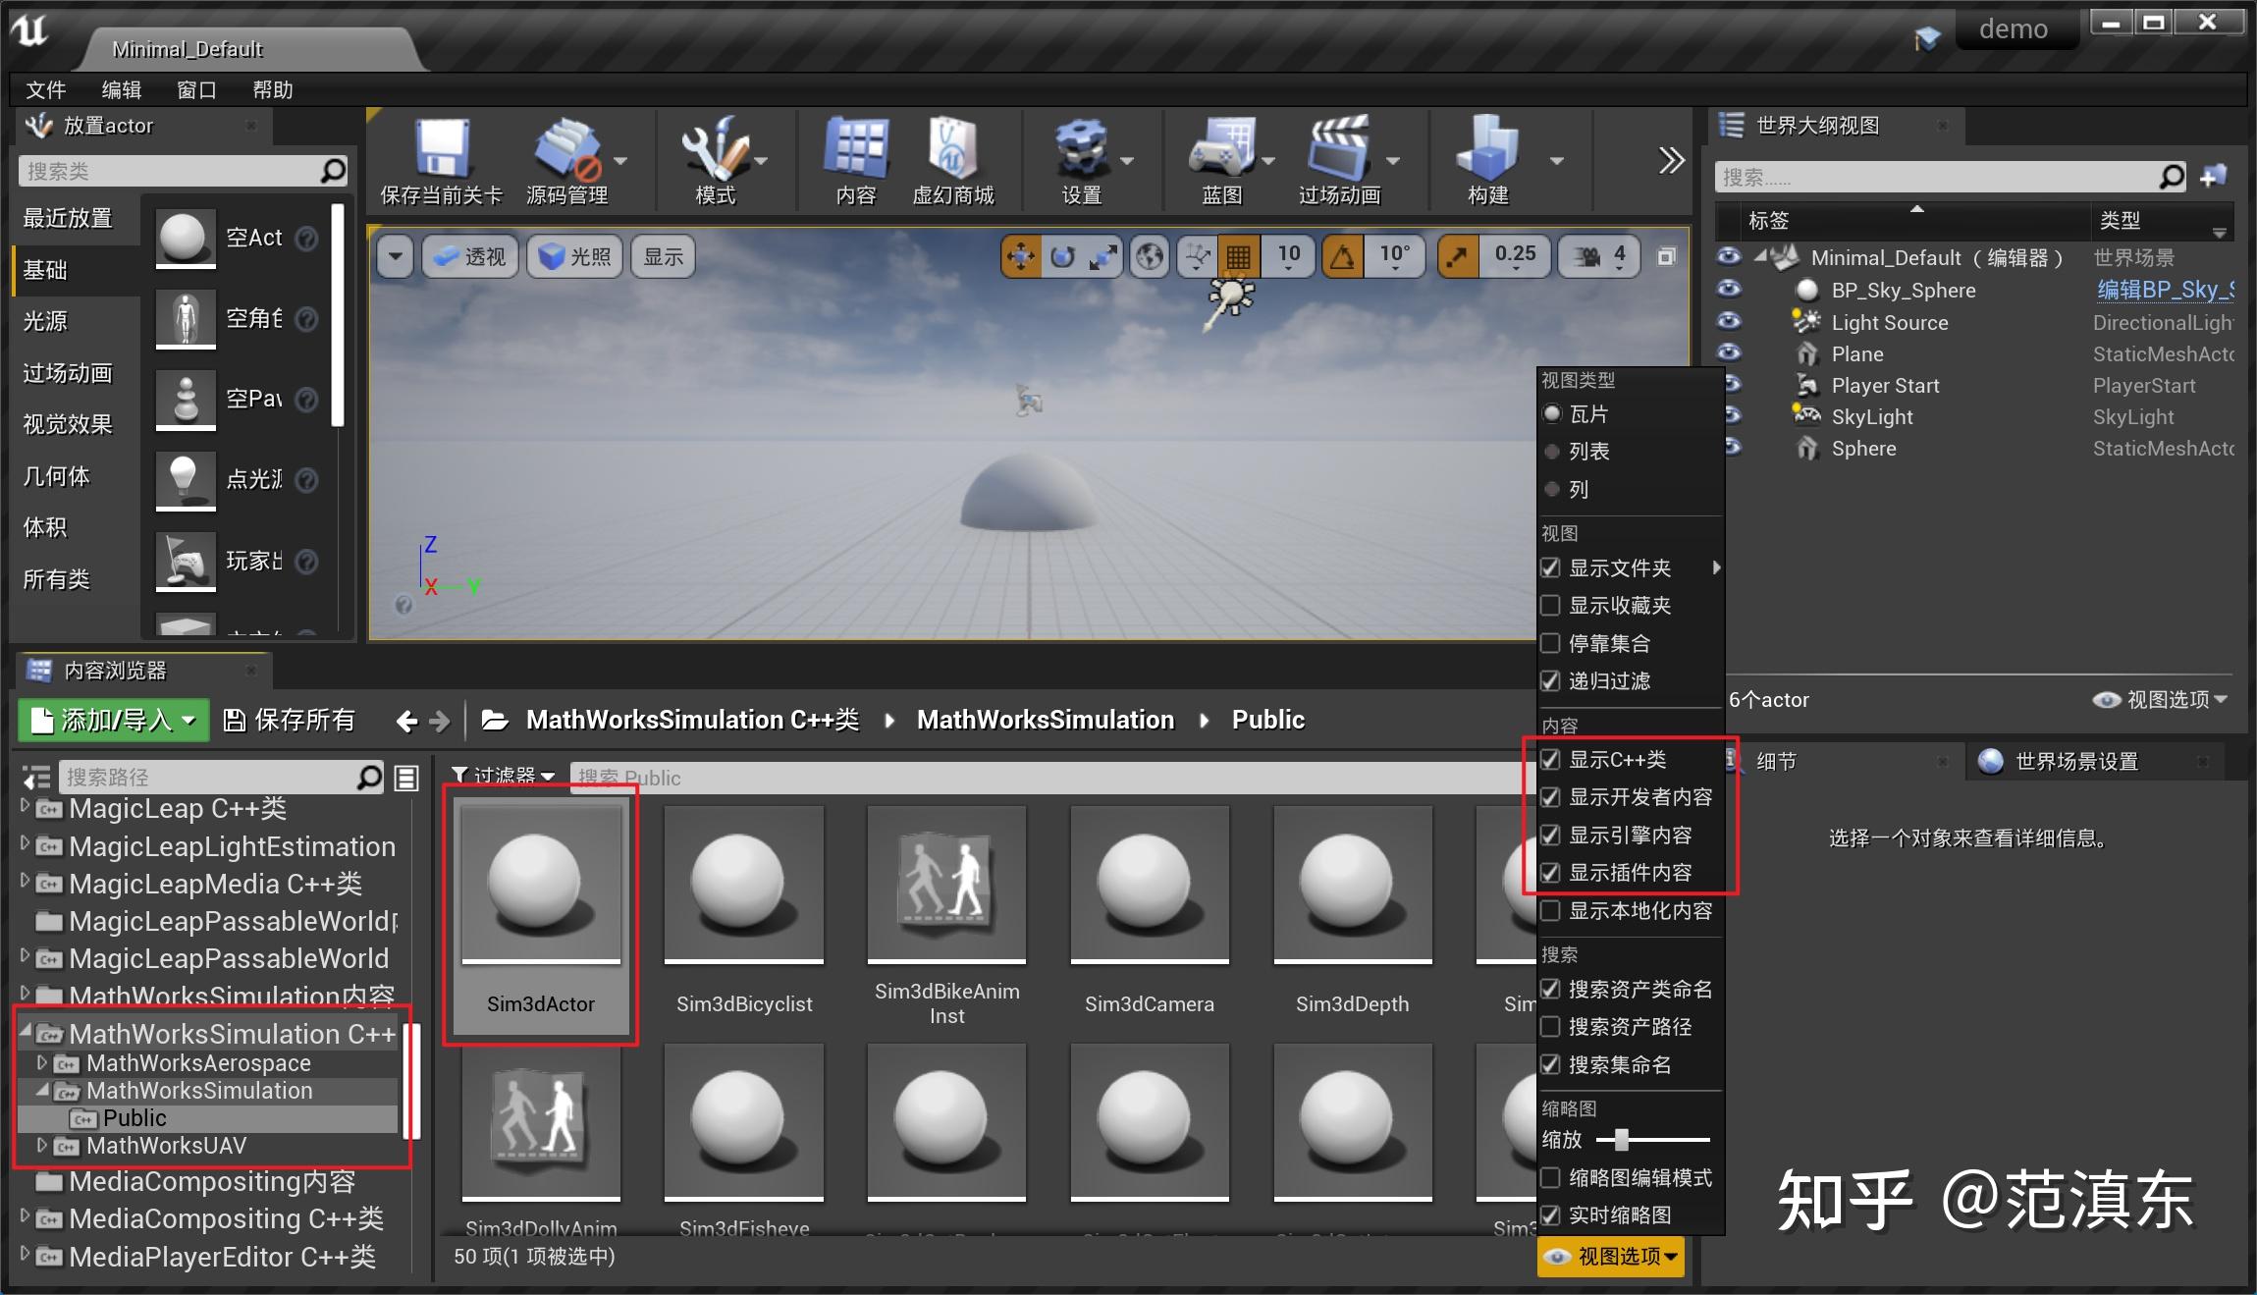
Task: Enable the 显示本地化内容 checkbox
Action: pyautogui.click(x=1551, y=910)
